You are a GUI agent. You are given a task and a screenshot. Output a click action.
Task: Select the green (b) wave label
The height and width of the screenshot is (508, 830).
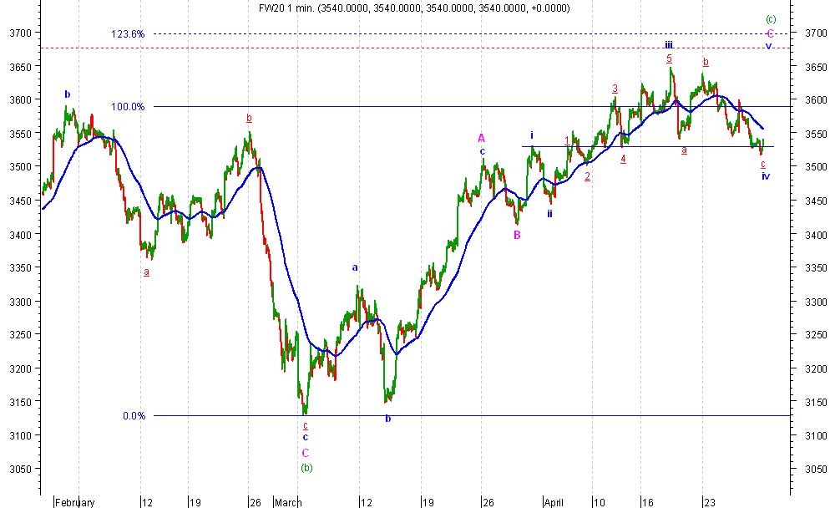[306, 468]
